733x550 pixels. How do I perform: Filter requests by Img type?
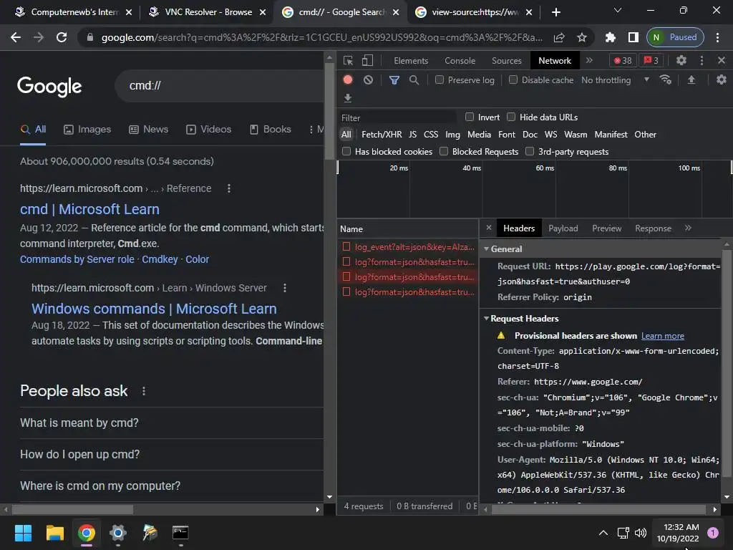(452, 135)
